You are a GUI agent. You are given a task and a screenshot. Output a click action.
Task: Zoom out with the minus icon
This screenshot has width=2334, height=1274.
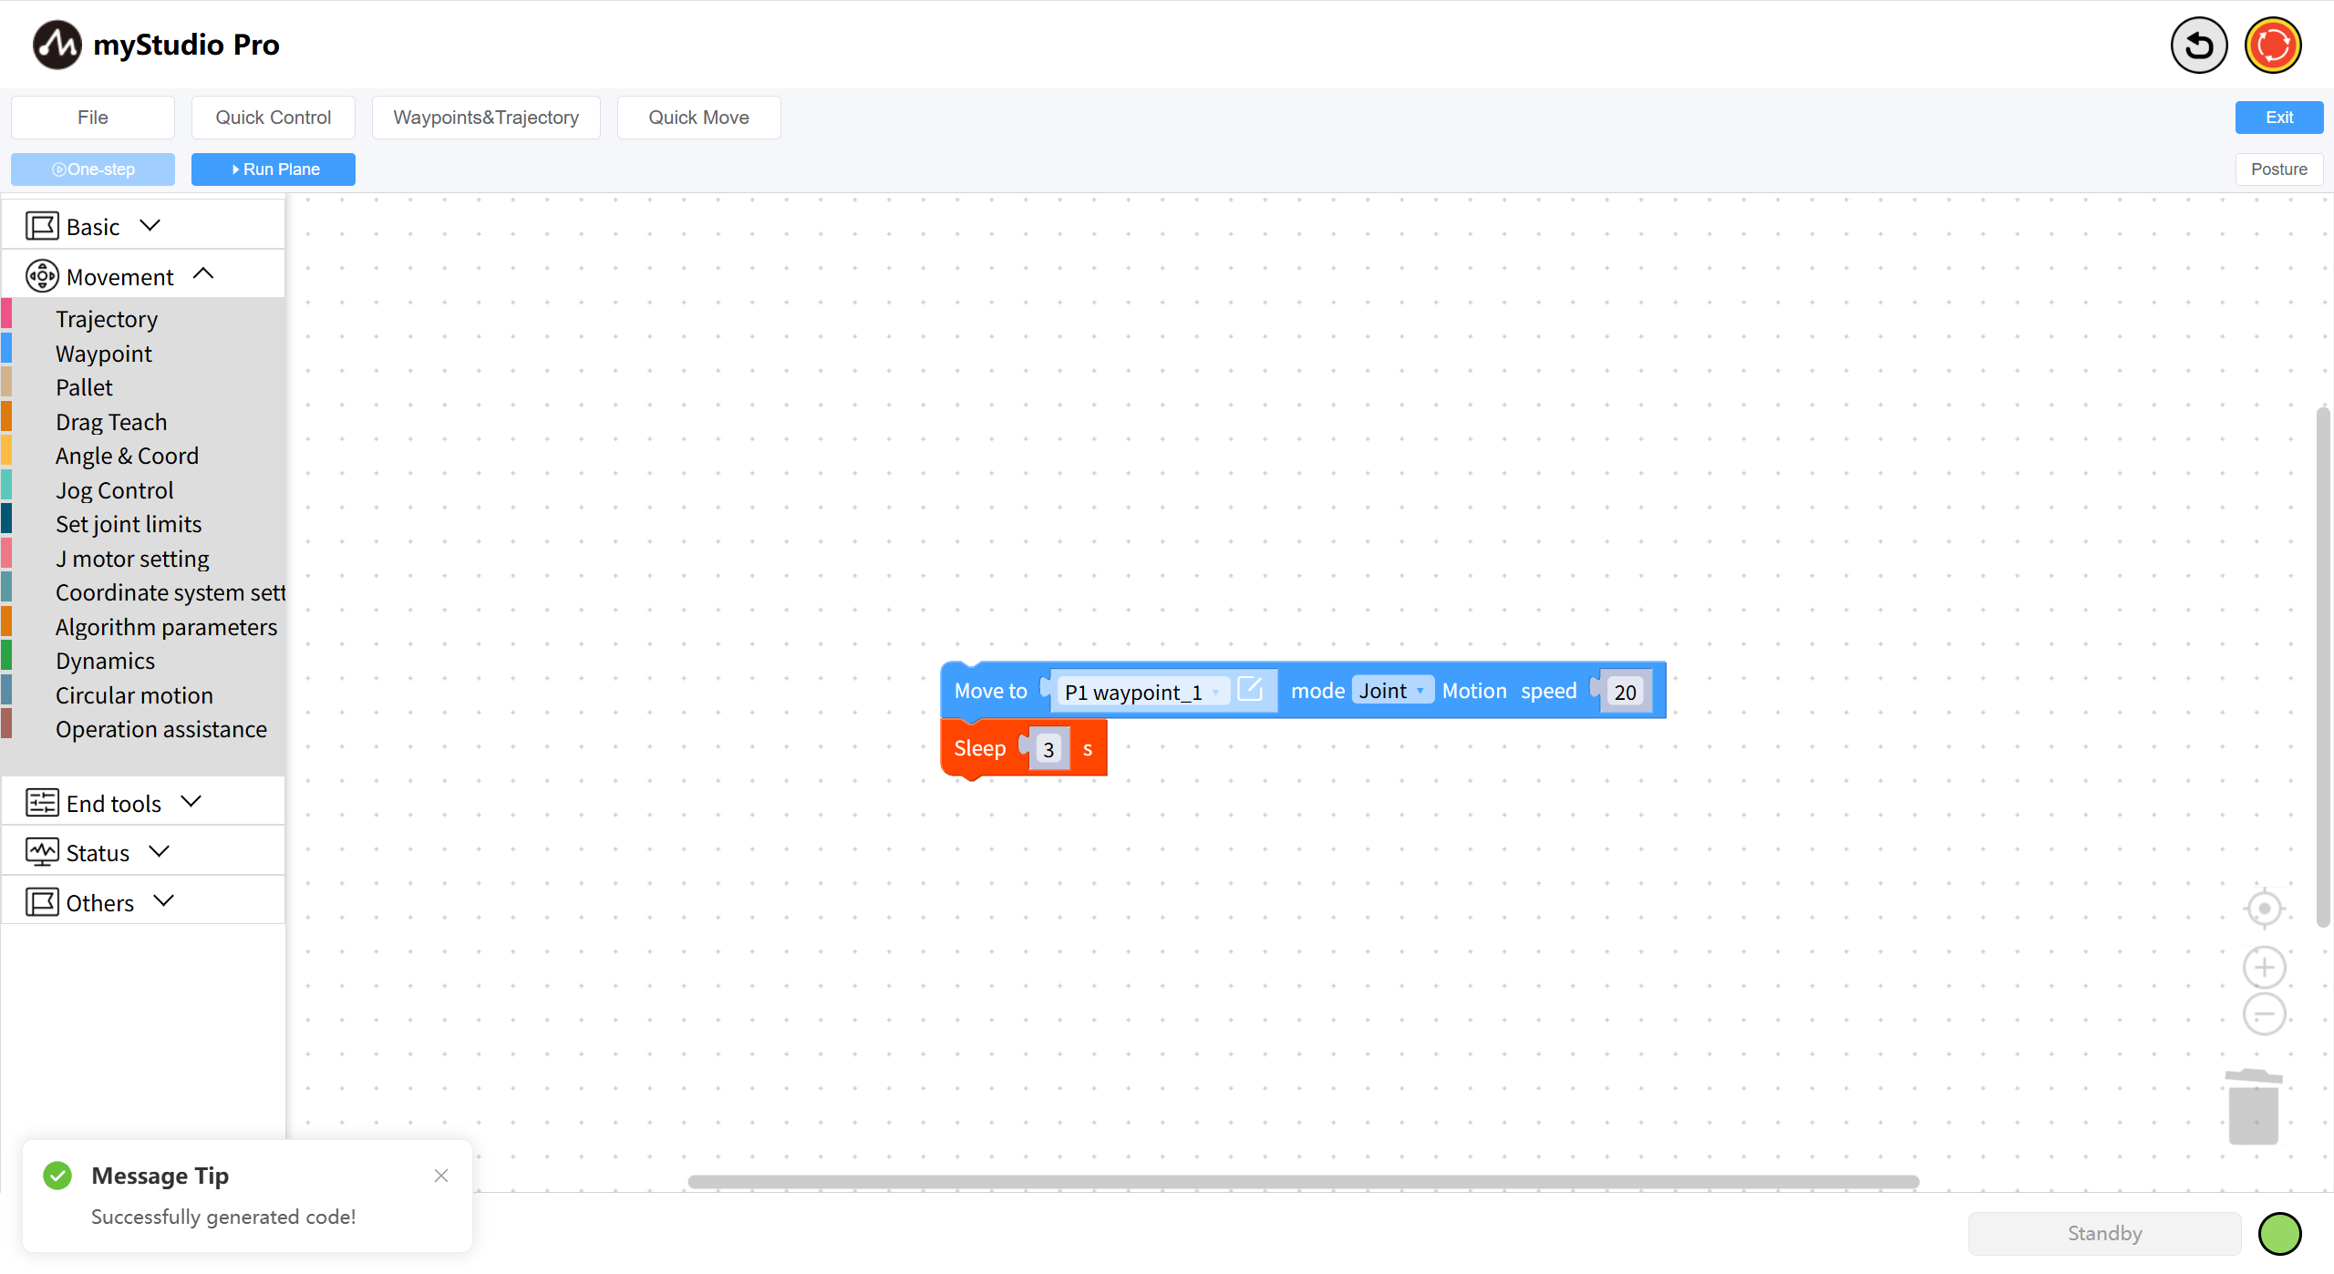click(x=2264, y=1014)
